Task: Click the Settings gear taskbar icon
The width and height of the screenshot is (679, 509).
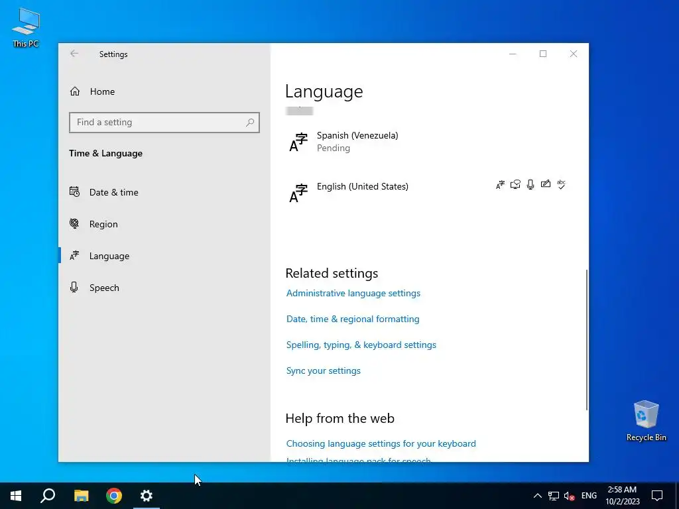Action: (147, 496)
